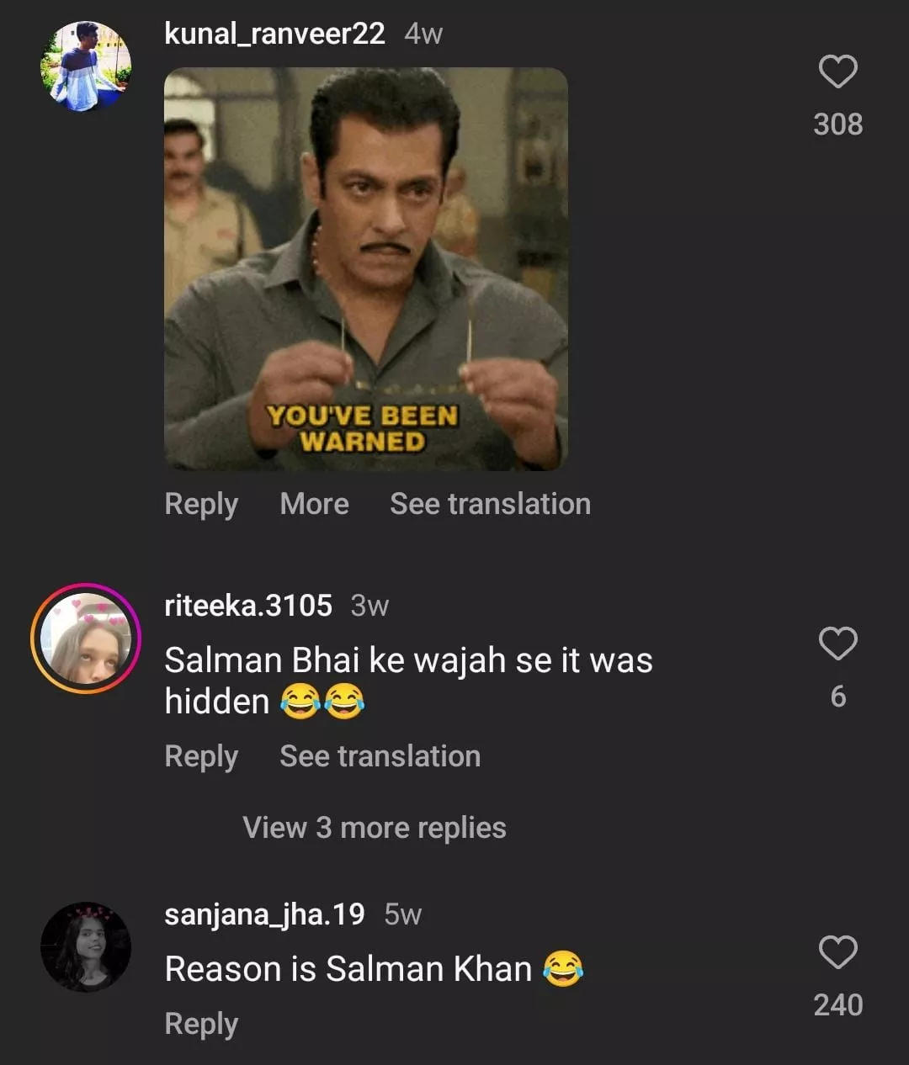Reply to riteeka.3105's comment

pos(201,756)
